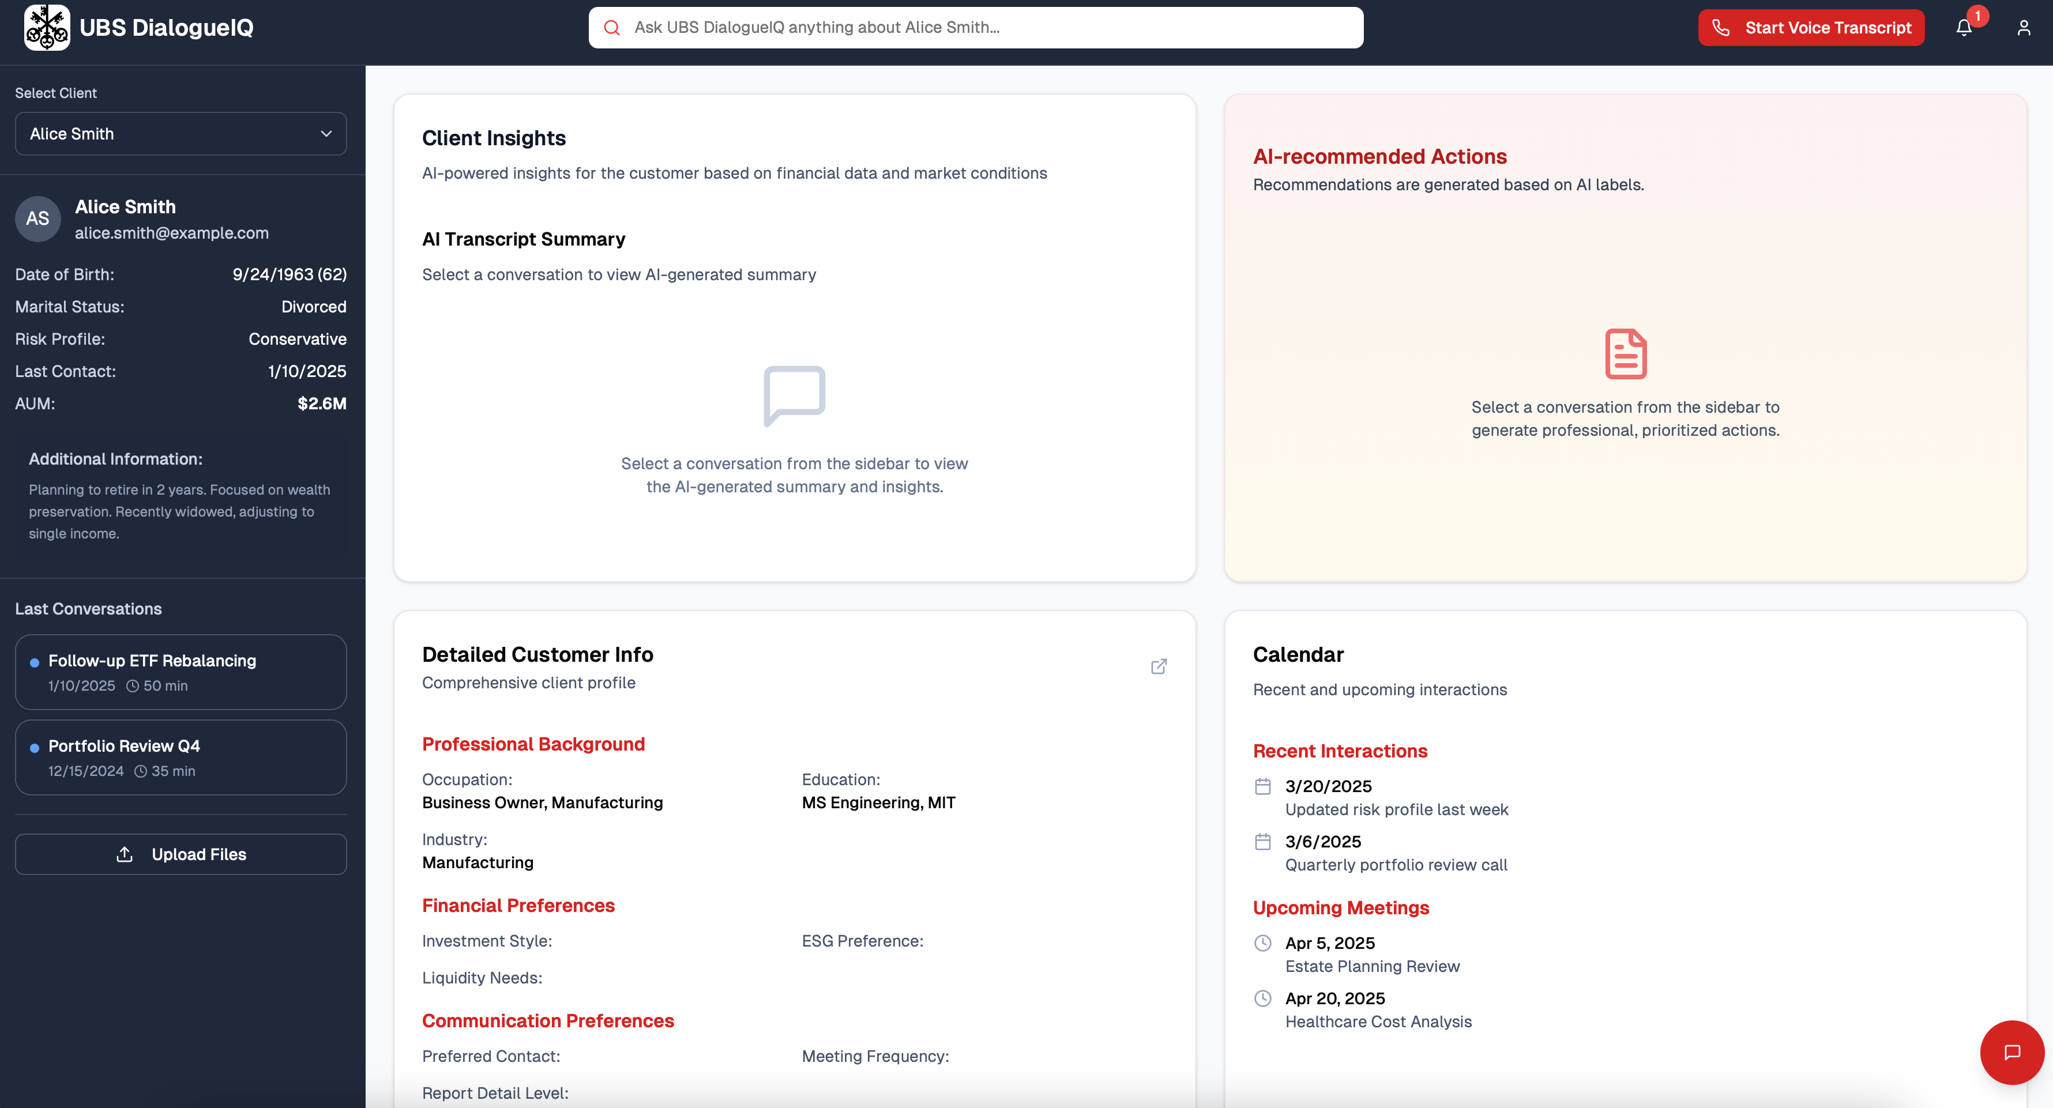Open the user profile icon
The width and height of the screenshot is (2053, 1108).
tap(2025, 27)
